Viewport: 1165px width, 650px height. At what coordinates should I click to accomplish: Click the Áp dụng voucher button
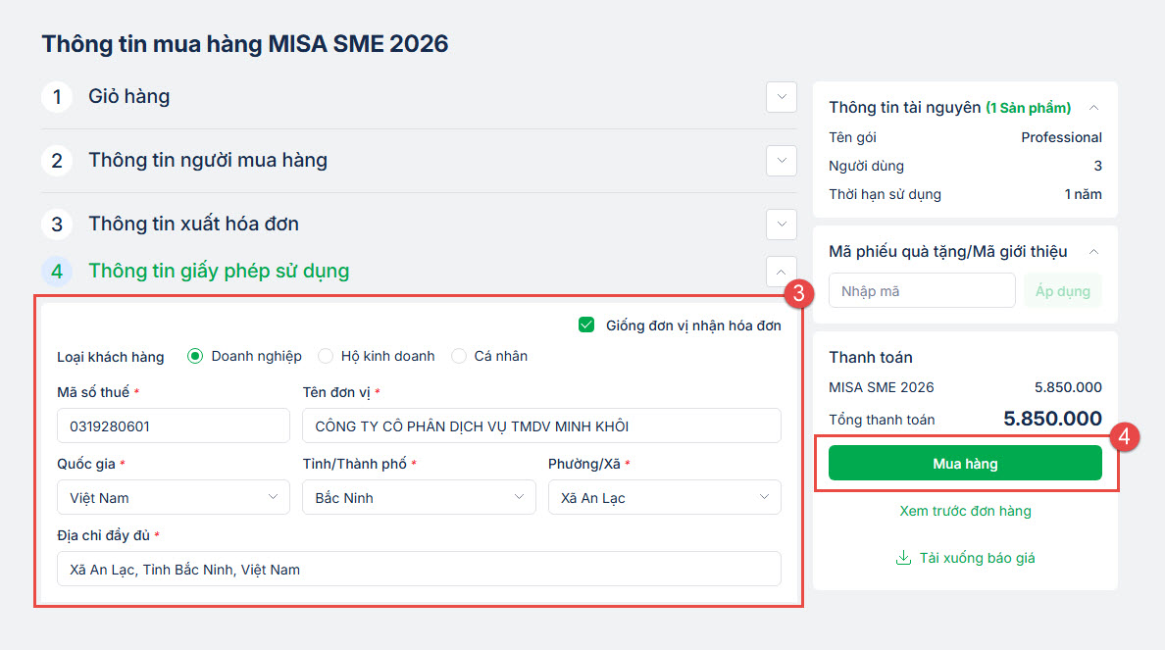(x=1063, y=291)
